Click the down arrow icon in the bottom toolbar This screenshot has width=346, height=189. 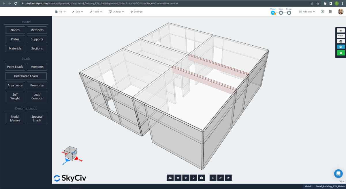(x=186, y=178)
